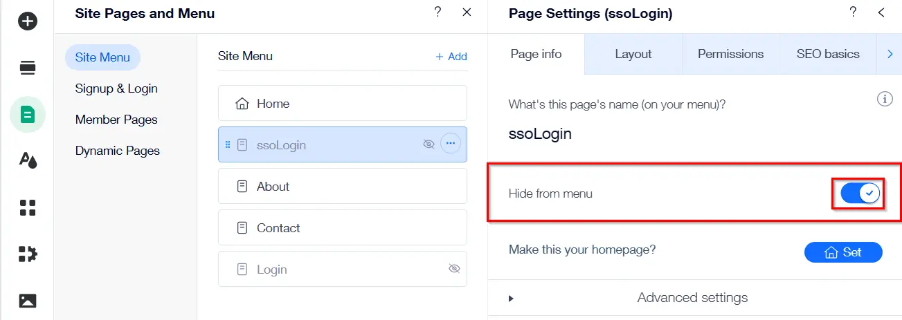Open the Add Apps grid icon
Viewport: 902px width, 320px height.
pyautogui.click(x=28, y=207)
